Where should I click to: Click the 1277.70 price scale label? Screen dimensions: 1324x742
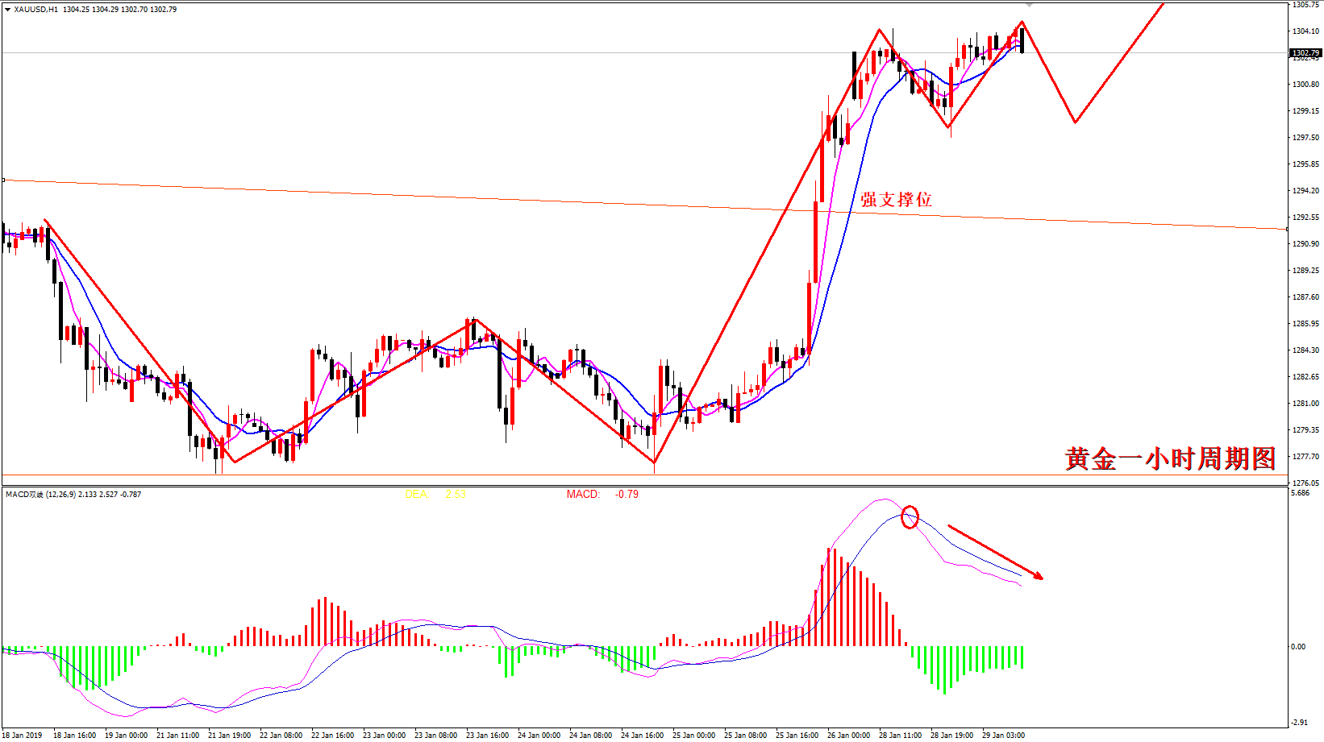(1306, 457)
